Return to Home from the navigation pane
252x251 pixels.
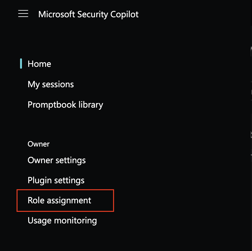39,64
